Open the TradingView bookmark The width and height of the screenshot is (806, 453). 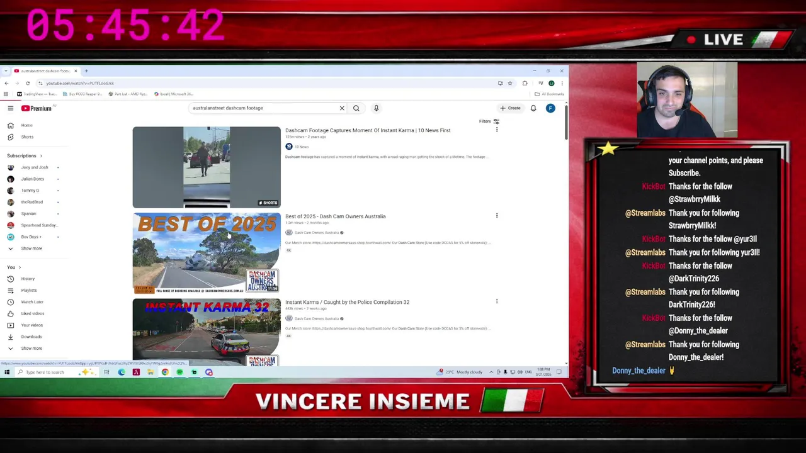click(x=37, y=94)
